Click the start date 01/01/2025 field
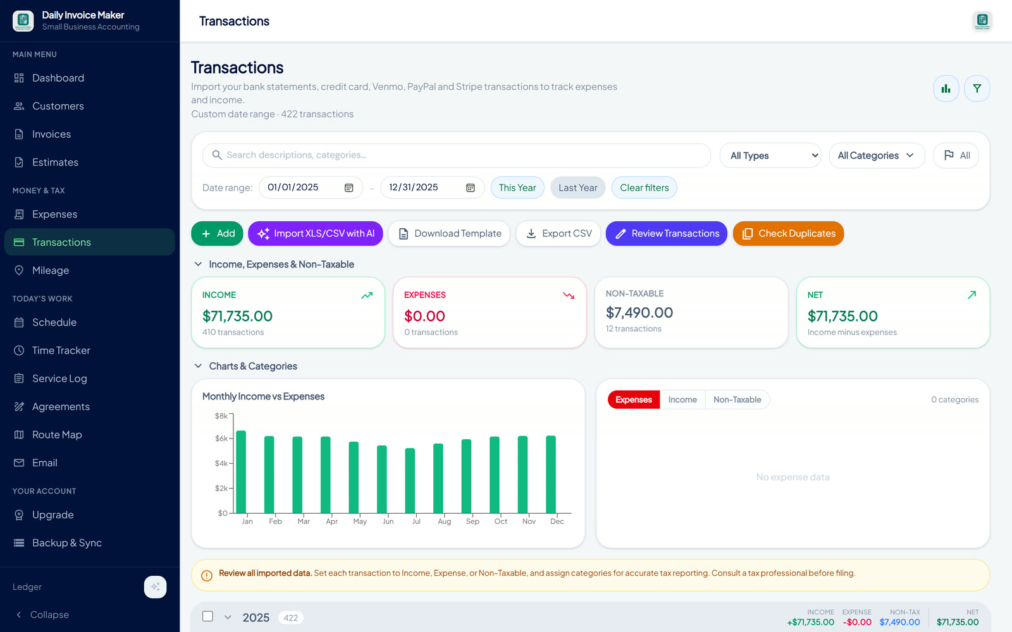The image size is (1012, 632). pos(311,188)
